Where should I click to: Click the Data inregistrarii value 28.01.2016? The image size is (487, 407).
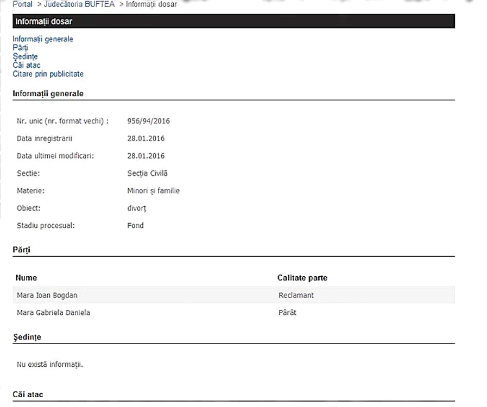(x=146, y=138)
